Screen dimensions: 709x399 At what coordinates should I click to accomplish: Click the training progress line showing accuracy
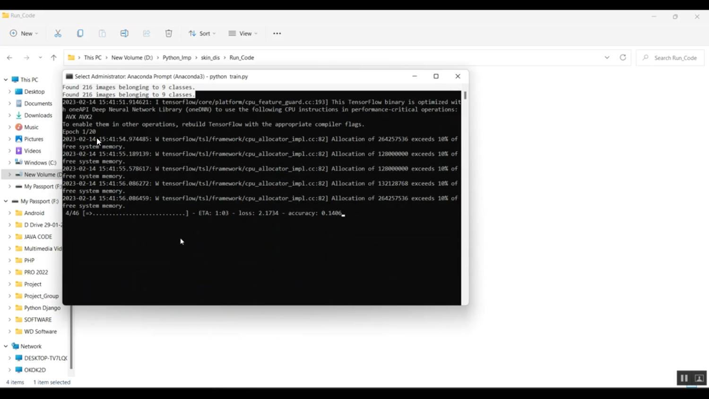203,213
